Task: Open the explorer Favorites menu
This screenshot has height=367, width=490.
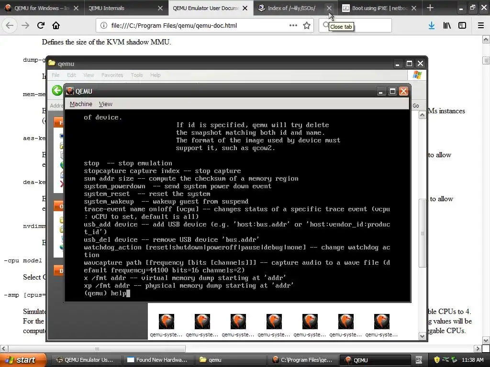Action: coord(112,75)
